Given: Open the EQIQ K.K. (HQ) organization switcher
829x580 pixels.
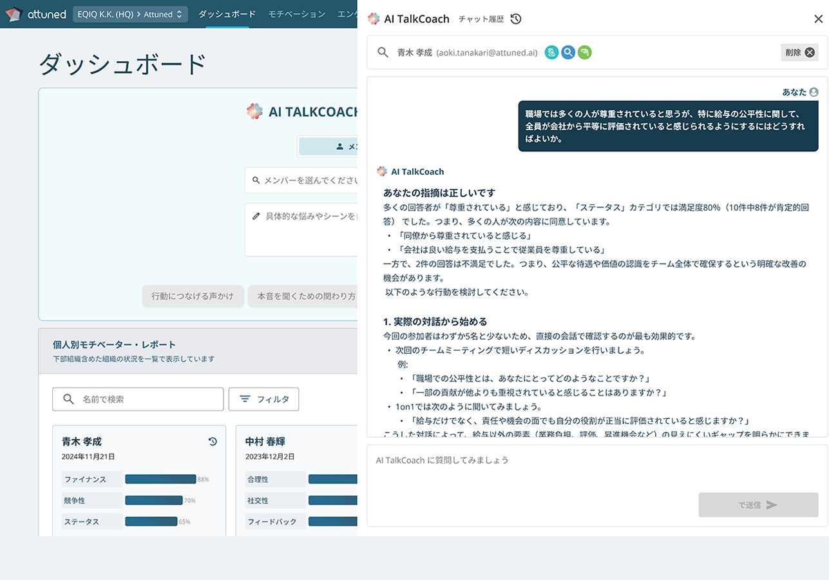Looking at the screenshot, I should (x=130, y=14).
